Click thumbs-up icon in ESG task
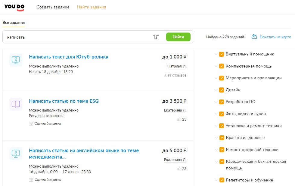The image size is (295, 186). (179, 119)
